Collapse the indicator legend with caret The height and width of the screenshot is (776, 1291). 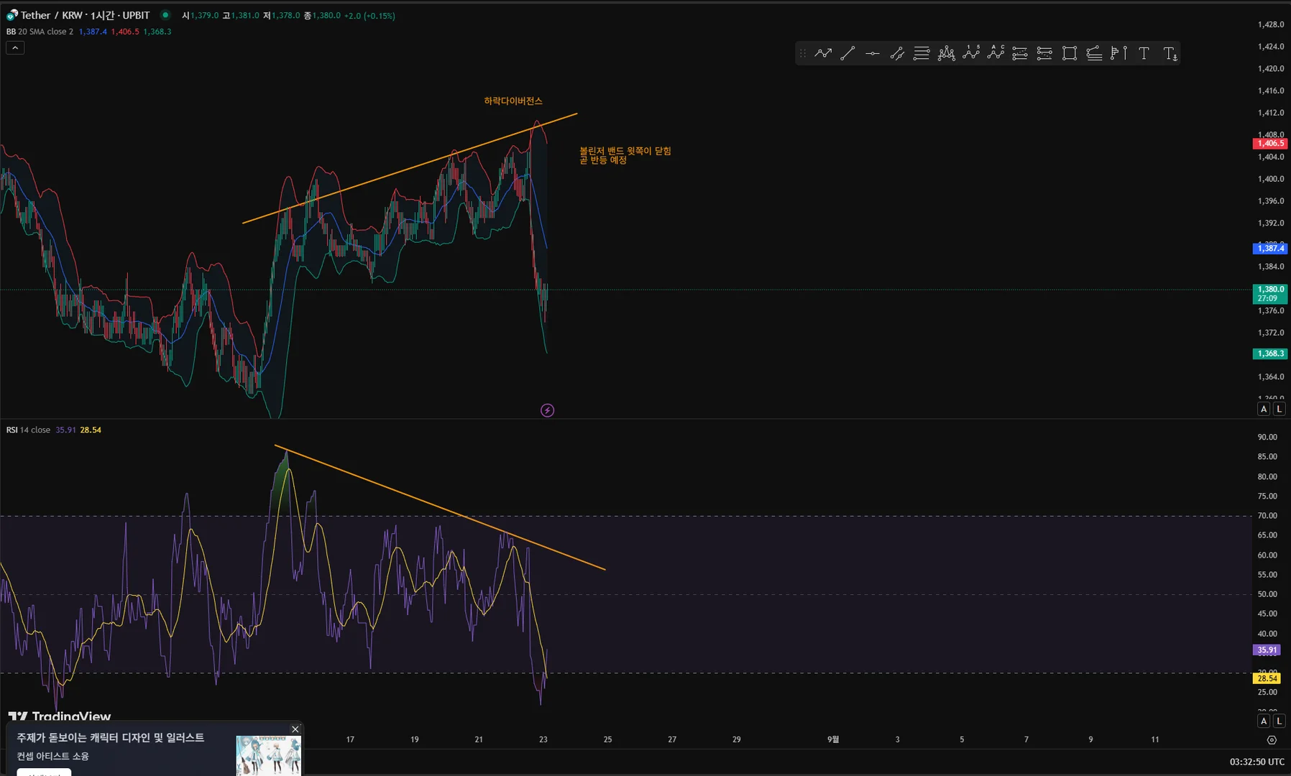coord(15,47)
